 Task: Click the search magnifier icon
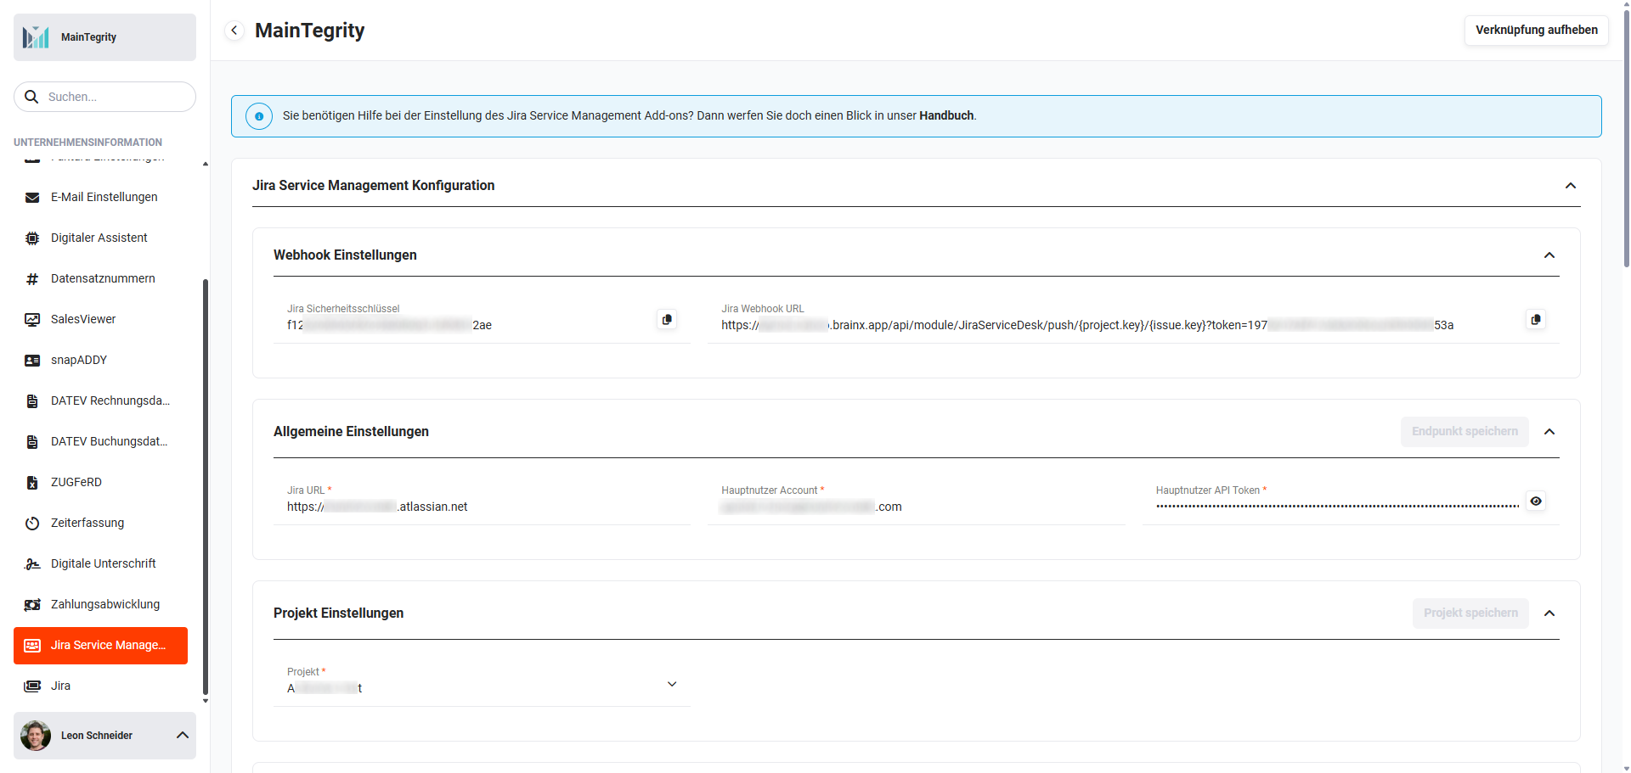31,97
